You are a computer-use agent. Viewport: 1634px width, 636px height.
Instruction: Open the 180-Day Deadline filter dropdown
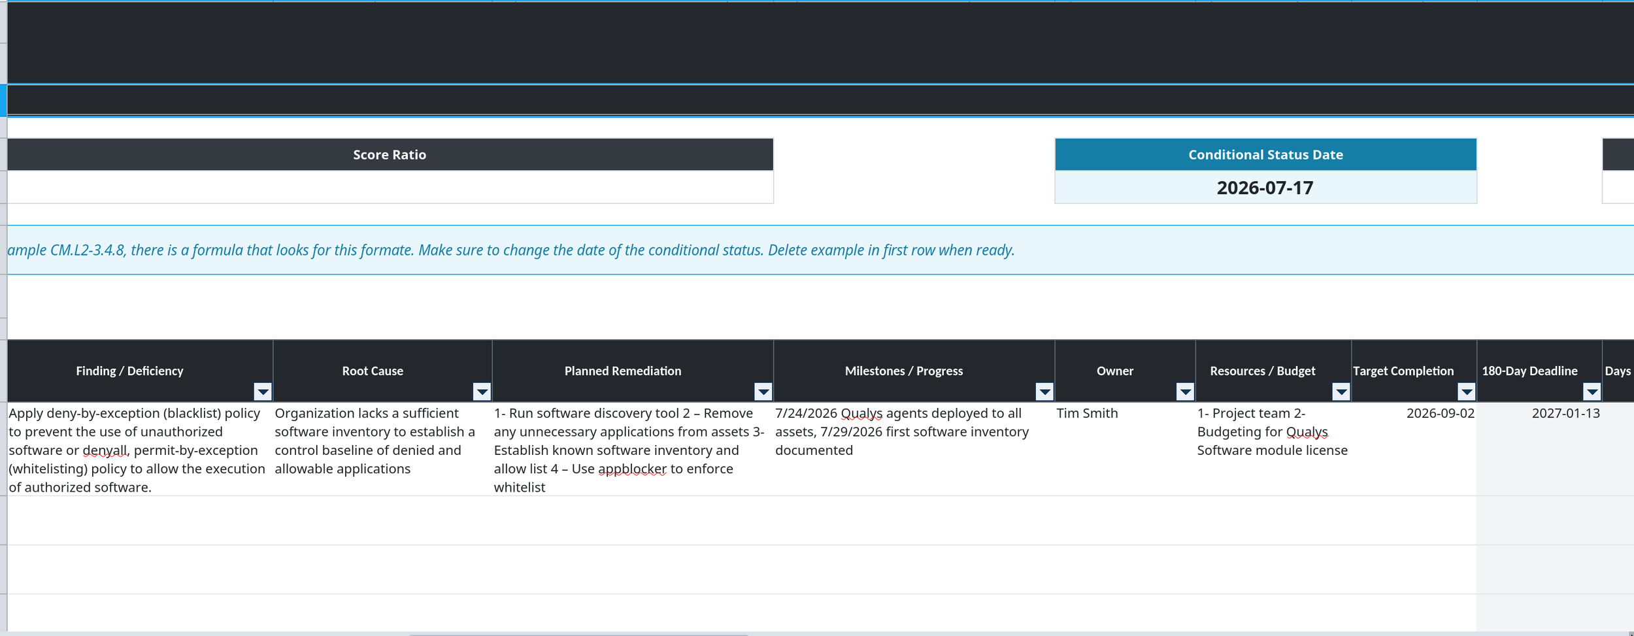(1592, 392)
